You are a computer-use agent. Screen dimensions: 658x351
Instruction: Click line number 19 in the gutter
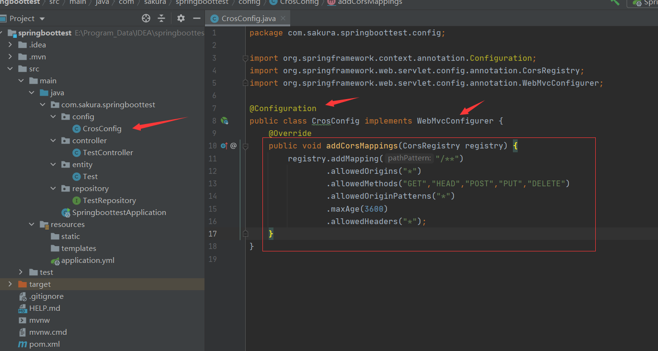pyautogui.click(x=213, y=259)
